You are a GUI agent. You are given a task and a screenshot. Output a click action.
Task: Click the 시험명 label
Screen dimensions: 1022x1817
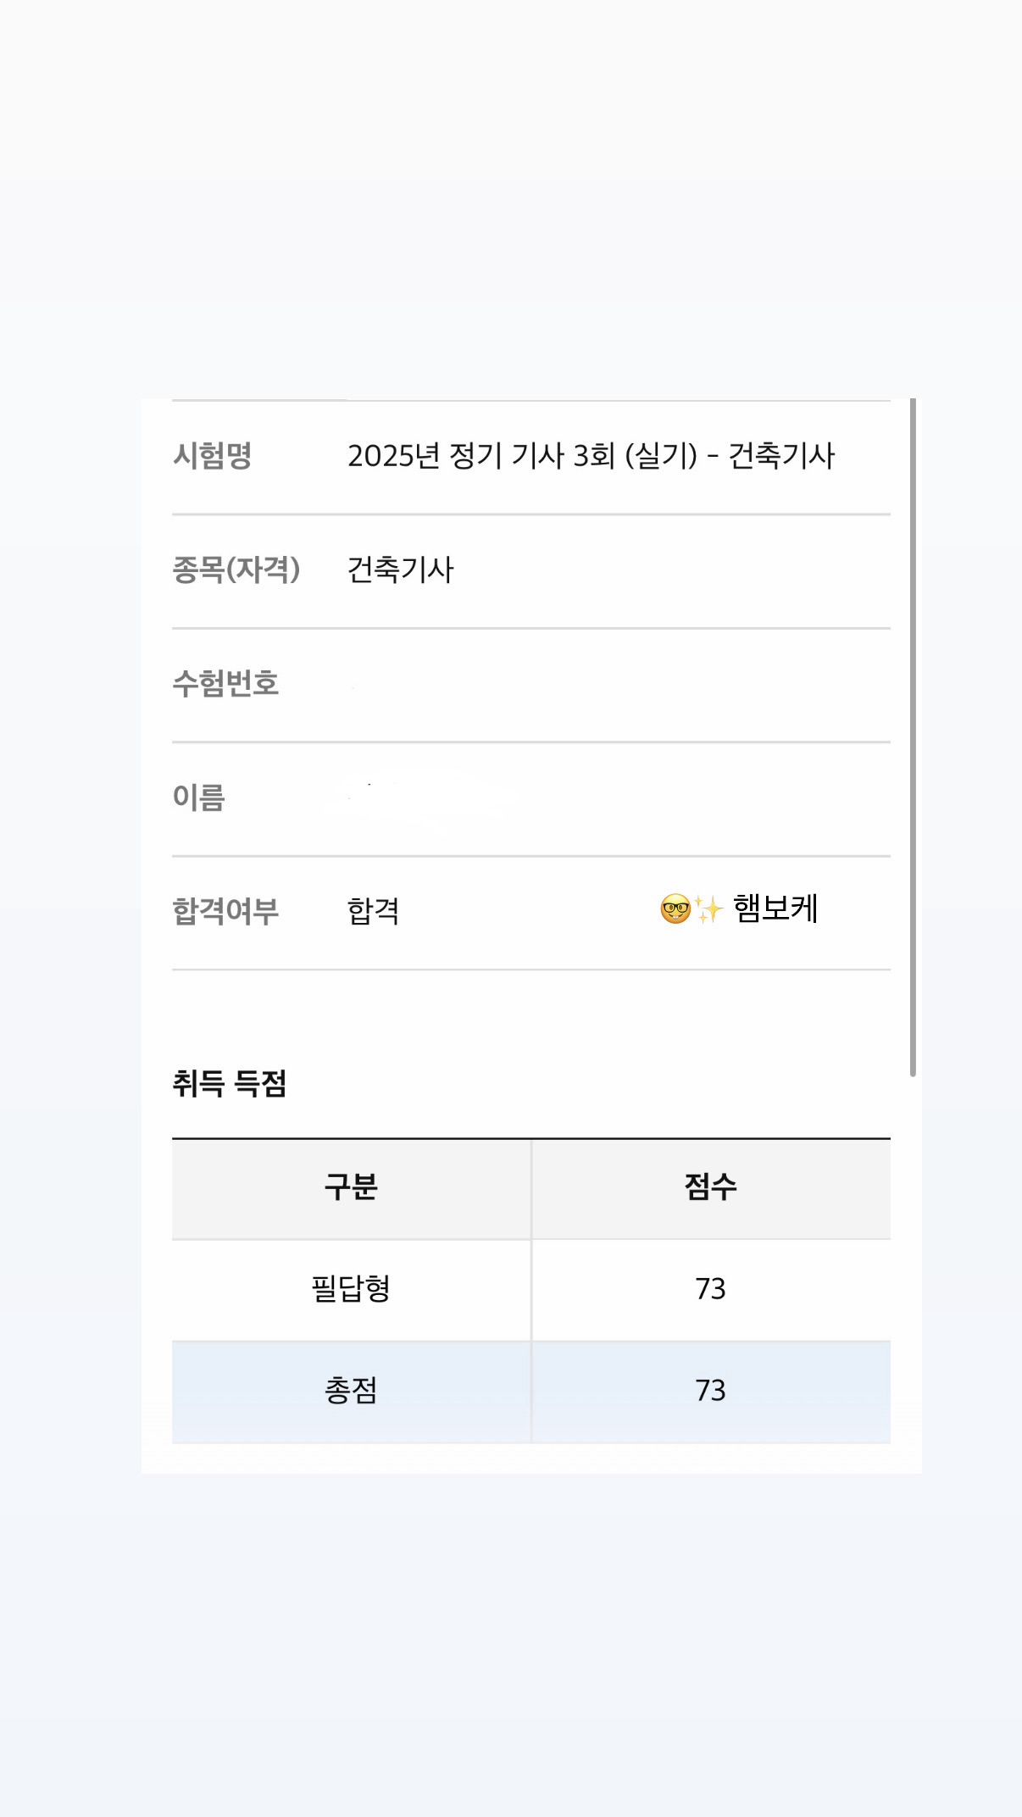213,456
